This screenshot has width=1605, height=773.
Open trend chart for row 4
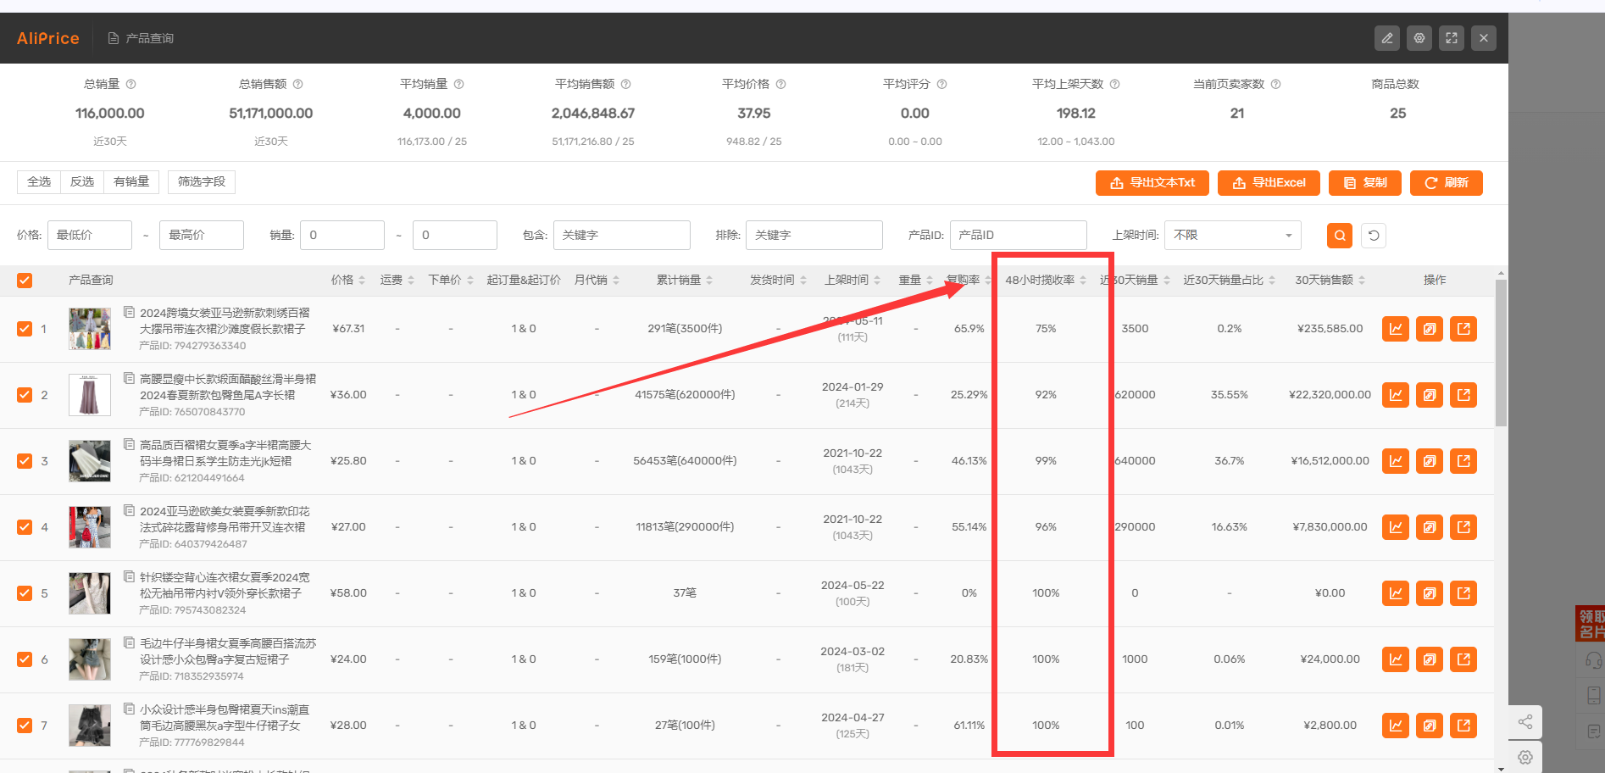(1396, 527)
